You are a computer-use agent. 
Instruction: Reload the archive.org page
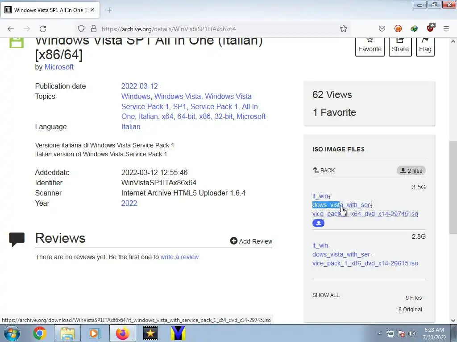tap(43, 29)
